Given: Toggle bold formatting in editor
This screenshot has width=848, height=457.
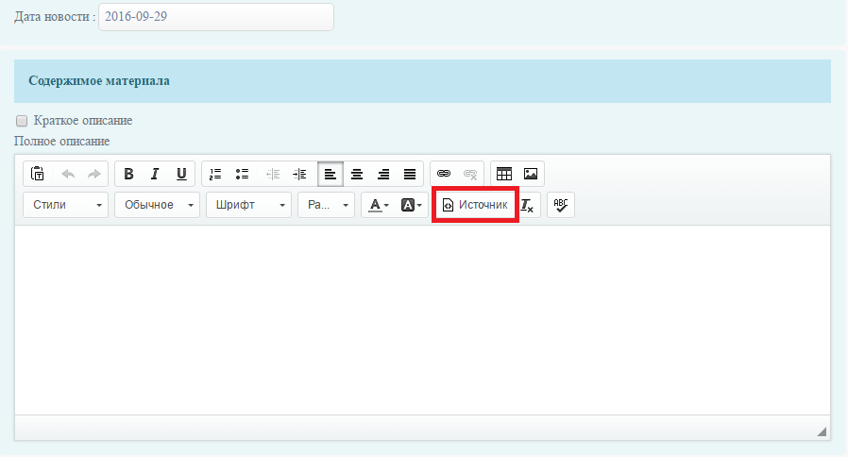Looking at the screenshot, I should click(x=128, y=174).
